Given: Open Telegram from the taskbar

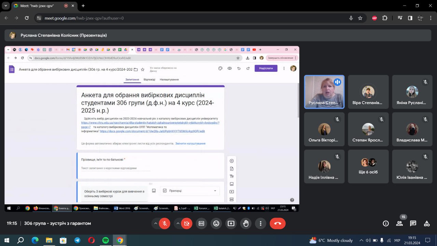Looking at the screenshot, I should tap(77, 240).
